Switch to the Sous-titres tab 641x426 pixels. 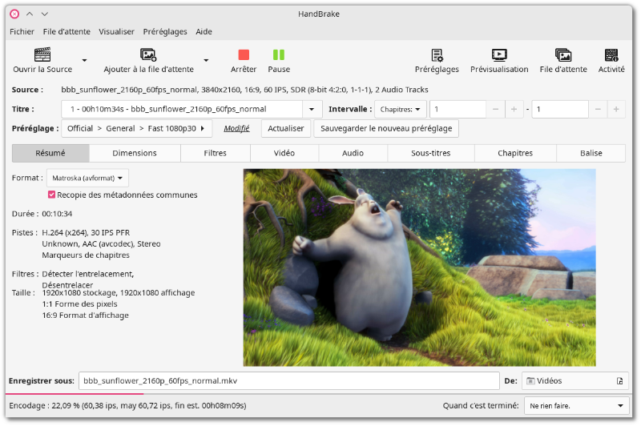click(x=430, y=153)
